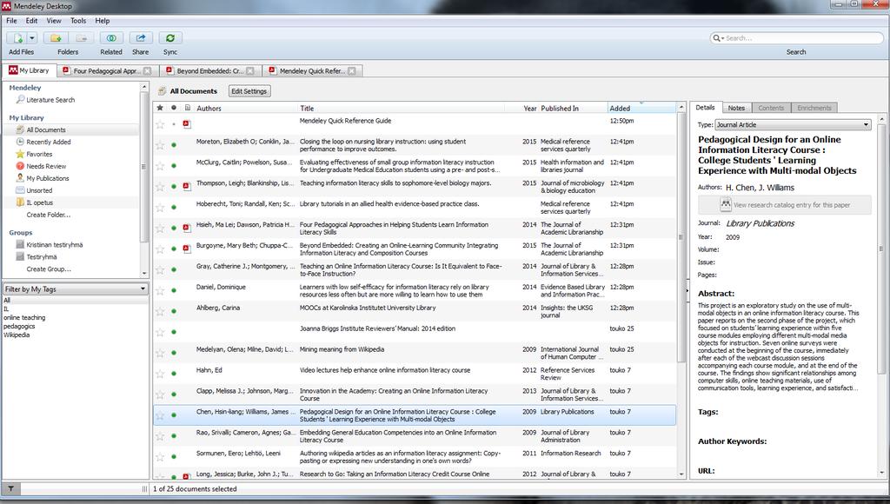
Task: Open PDF icon for Thompson, Leigh row
Action: pyautogui.click(x=187, y=186)
